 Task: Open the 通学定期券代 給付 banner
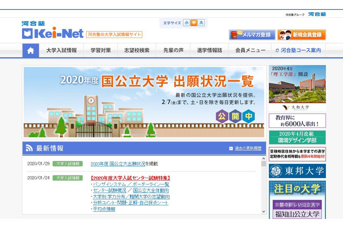point(297,154)
